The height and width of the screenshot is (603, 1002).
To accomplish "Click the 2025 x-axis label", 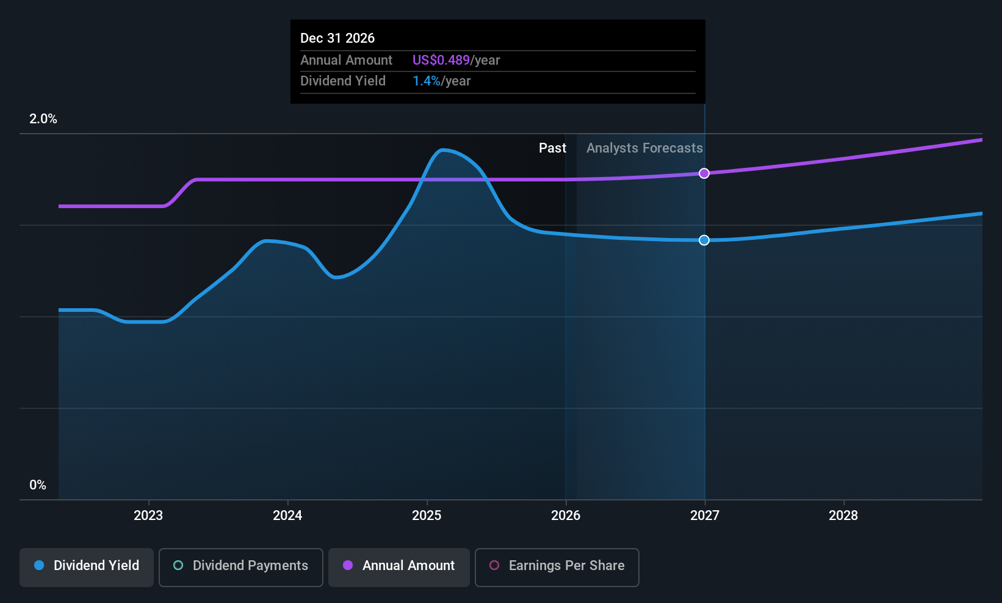I will [x=427, y=516].
